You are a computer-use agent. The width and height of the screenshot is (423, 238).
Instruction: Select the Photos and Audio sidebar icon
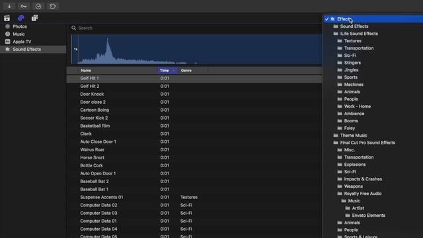pyautogui.click(x=20, y=18)
